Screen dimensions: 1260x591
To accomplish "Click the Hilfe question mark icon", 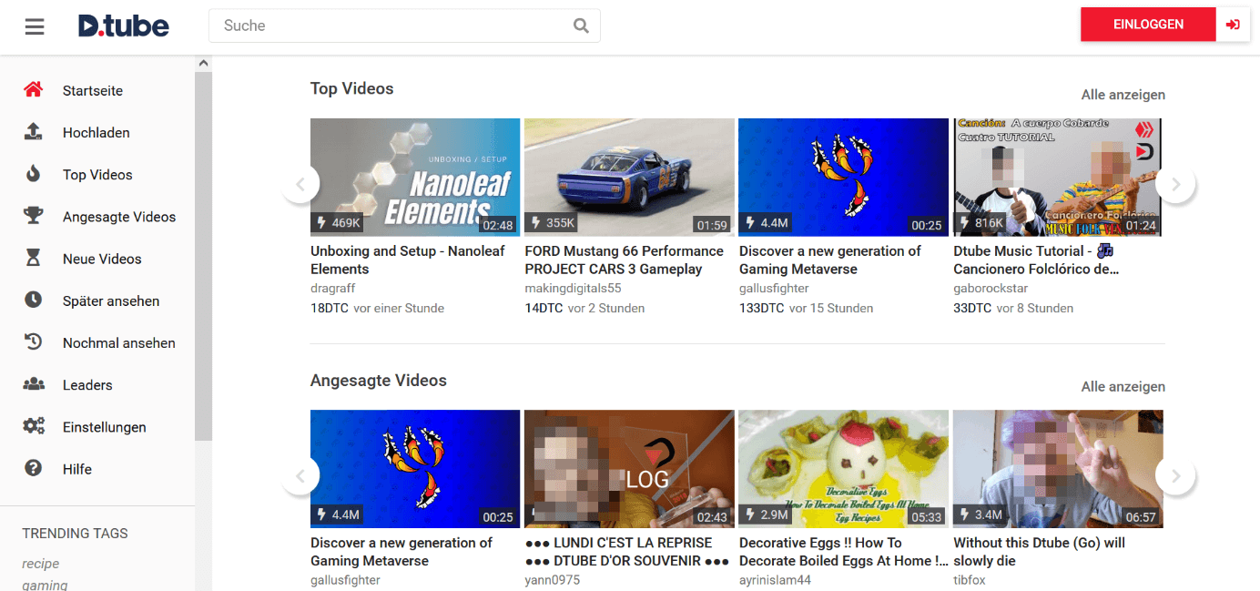I will [34, 468].
